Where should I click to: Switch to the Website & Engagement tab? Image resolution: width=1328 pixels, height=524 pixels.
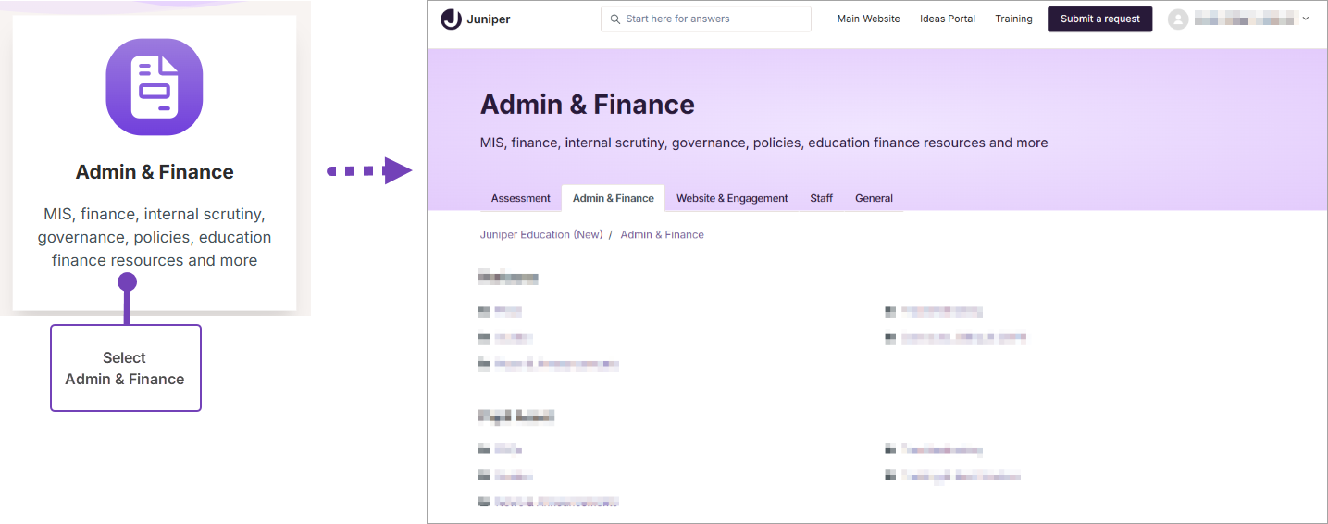732,198
